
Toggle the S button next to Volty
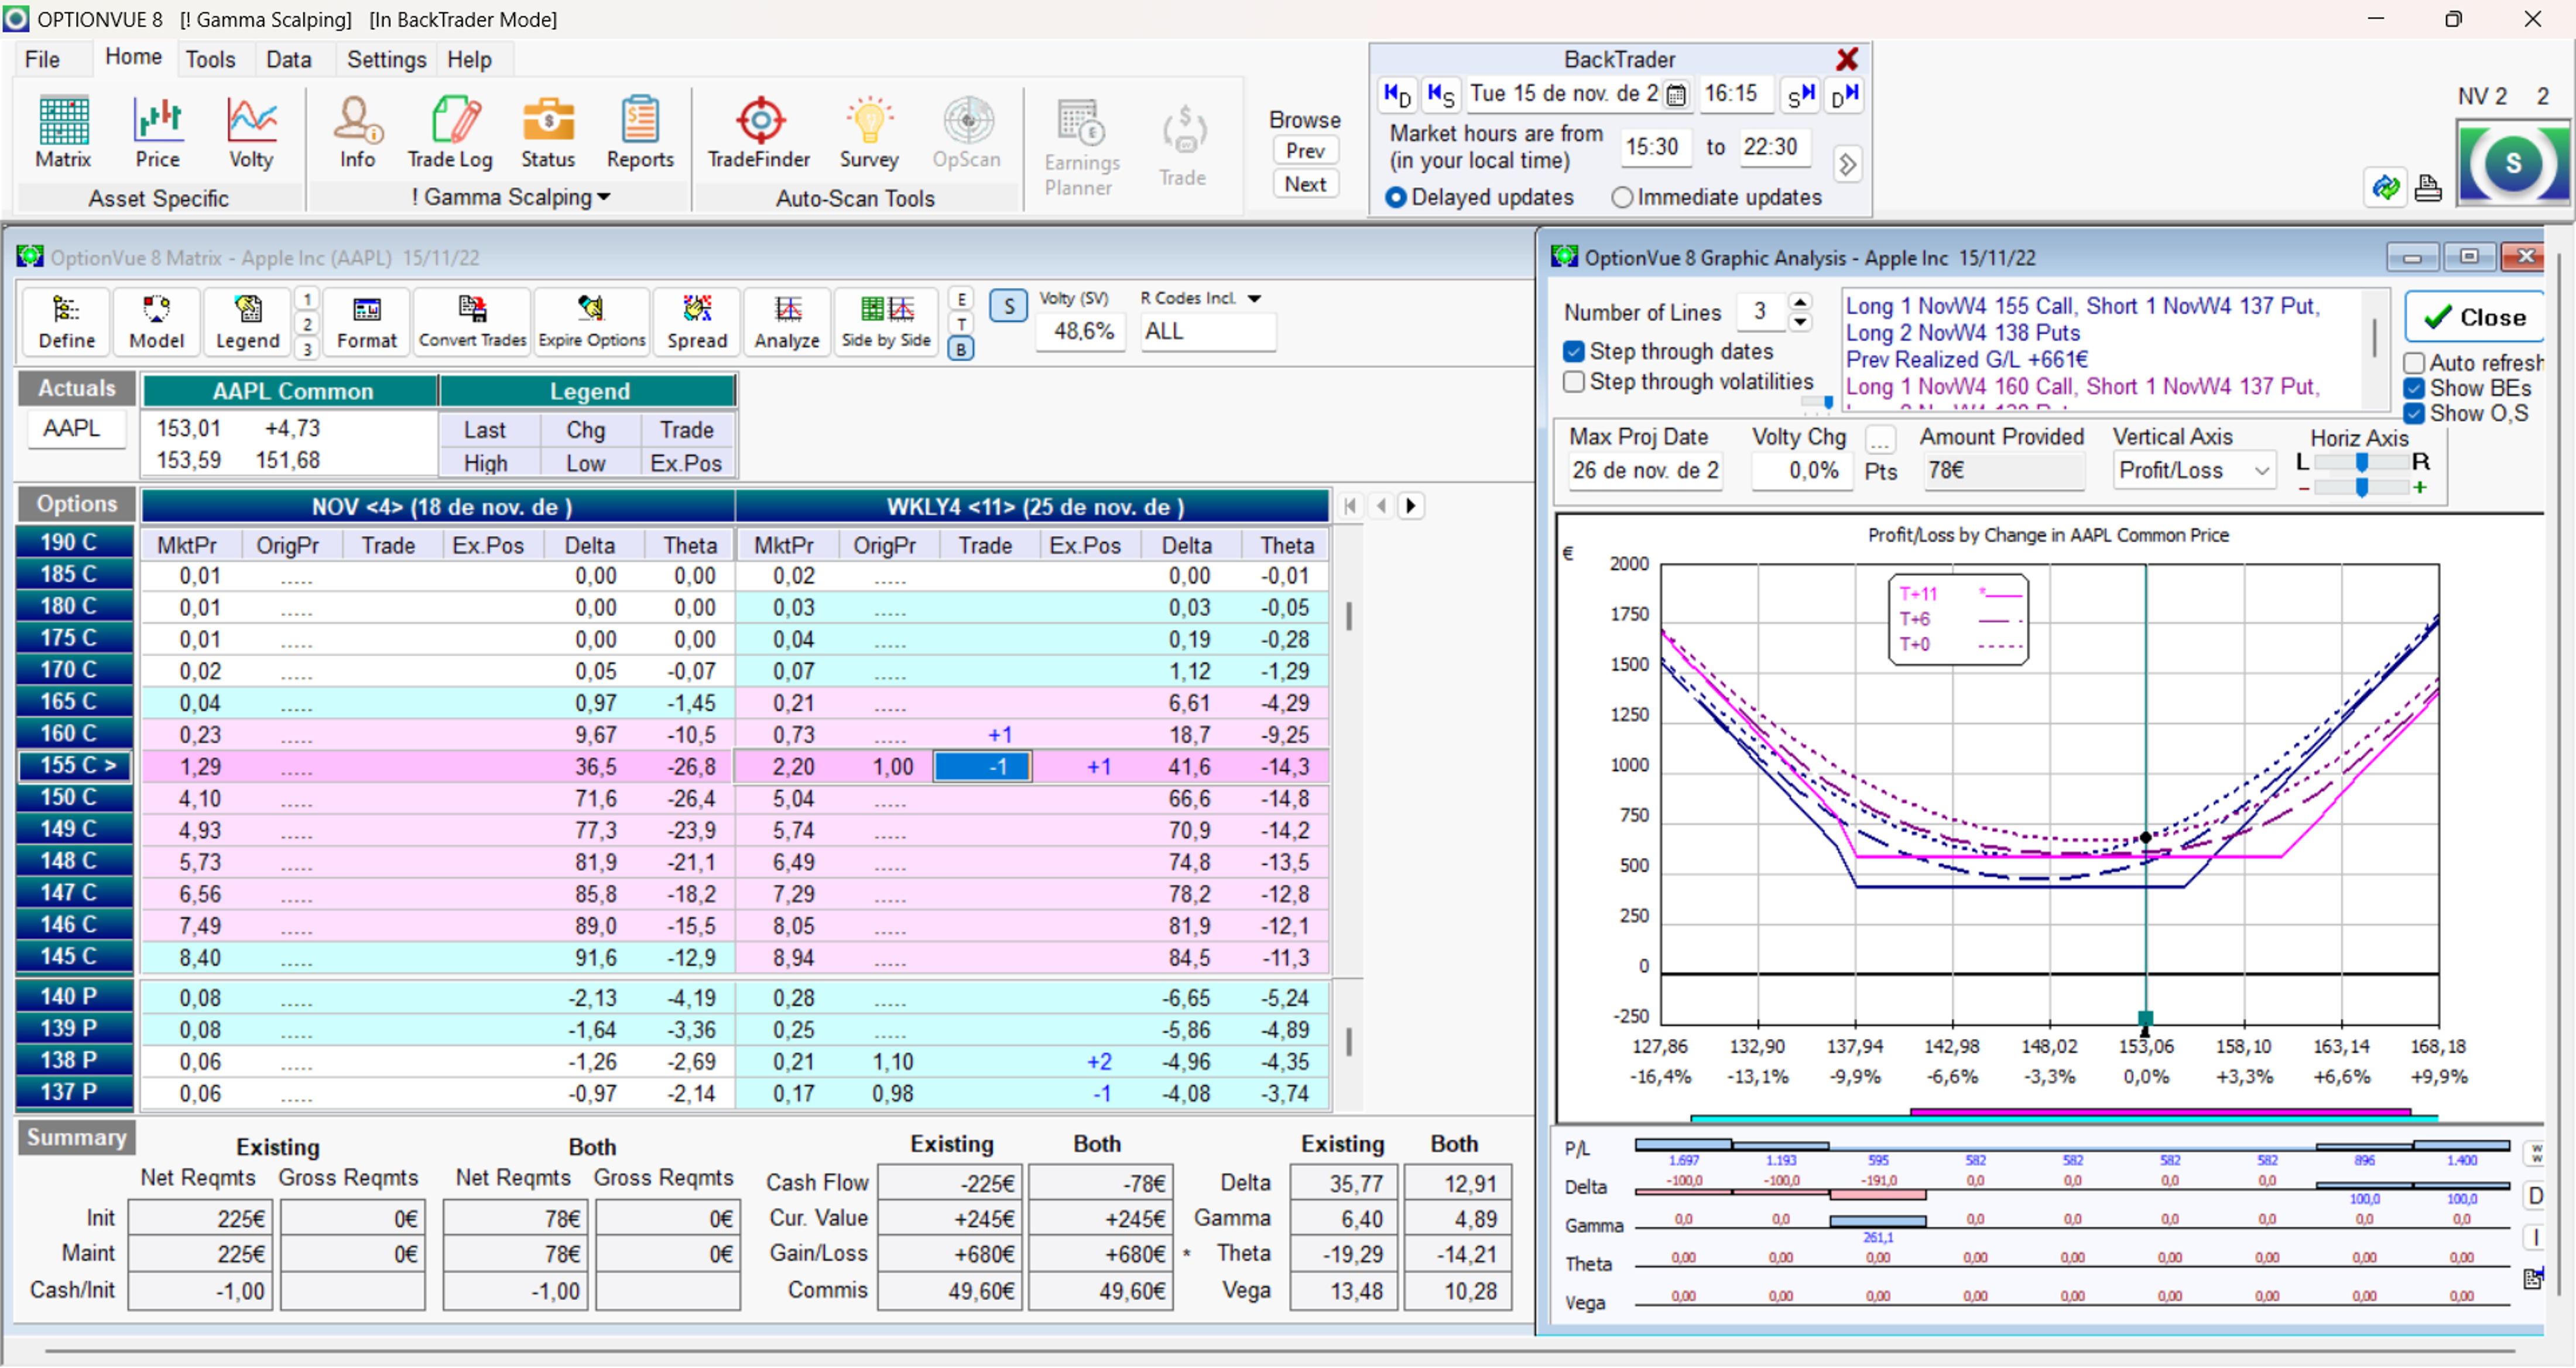point(1008,306)
